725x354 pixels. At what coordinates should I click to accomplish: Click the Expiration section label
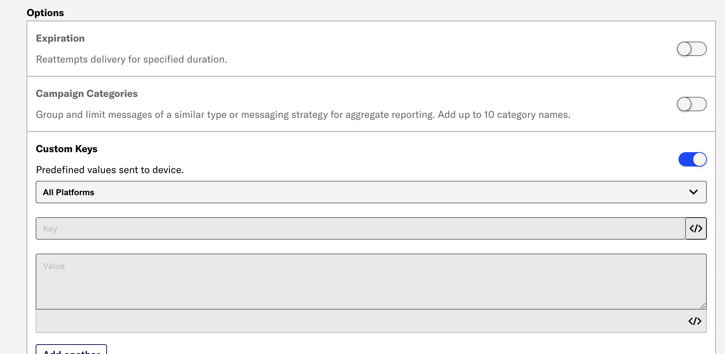(60, 38)
